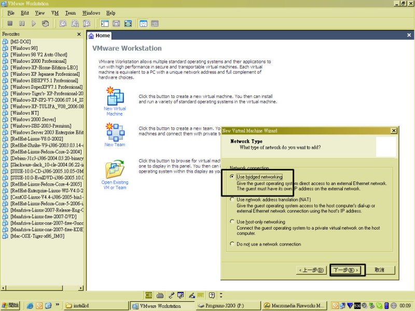
Task: Close the Favorites panel
Action: (x=79, y=34)
